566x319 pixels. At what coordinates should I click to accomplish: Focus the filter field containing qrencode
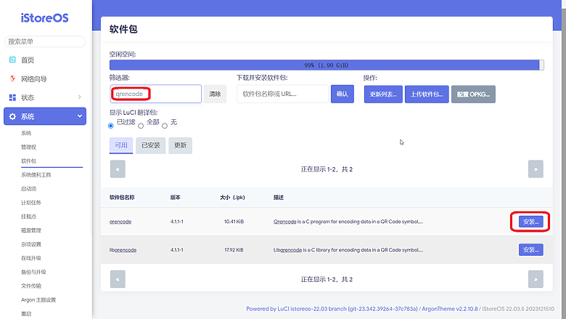click(x=155, y=94)
